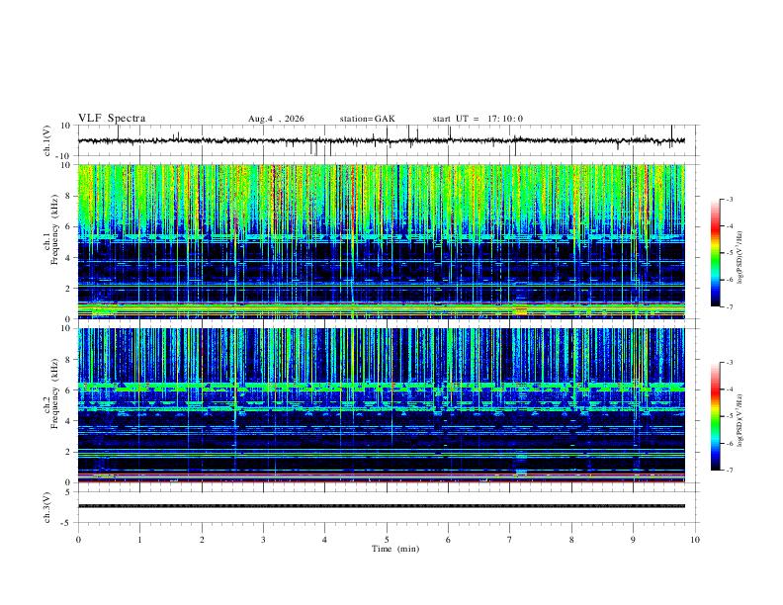Click the ch.2 lower color scale bar
783x605 pixels.
pyautogui.click(x=716, y=416)
